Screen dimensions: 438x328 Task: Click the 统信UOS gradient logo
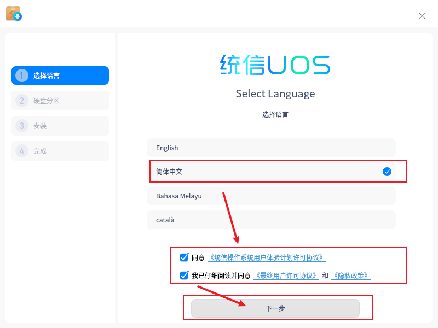pos(275,64)
